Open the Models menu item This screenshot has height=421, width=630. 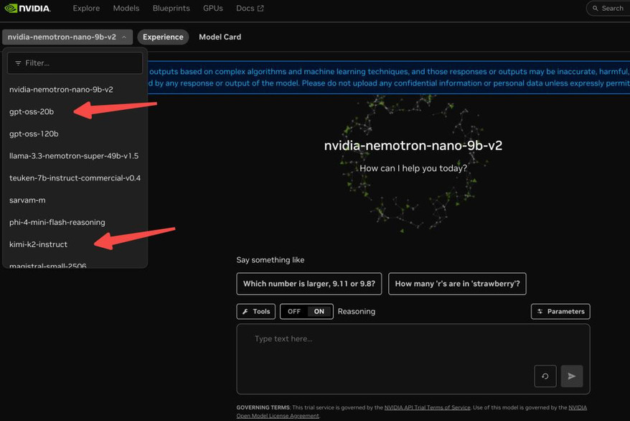coord(126,9)
